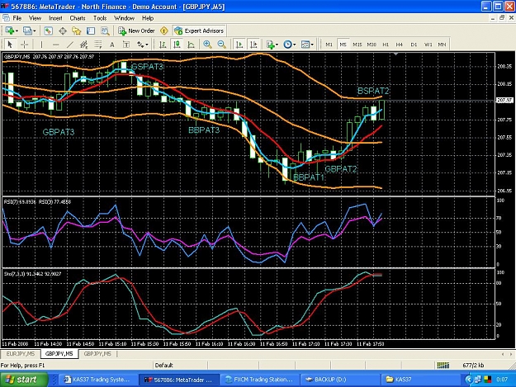This screenshot has height=387, width=516.
Task: Select the text 'A' tool
Action: (112, 45)
